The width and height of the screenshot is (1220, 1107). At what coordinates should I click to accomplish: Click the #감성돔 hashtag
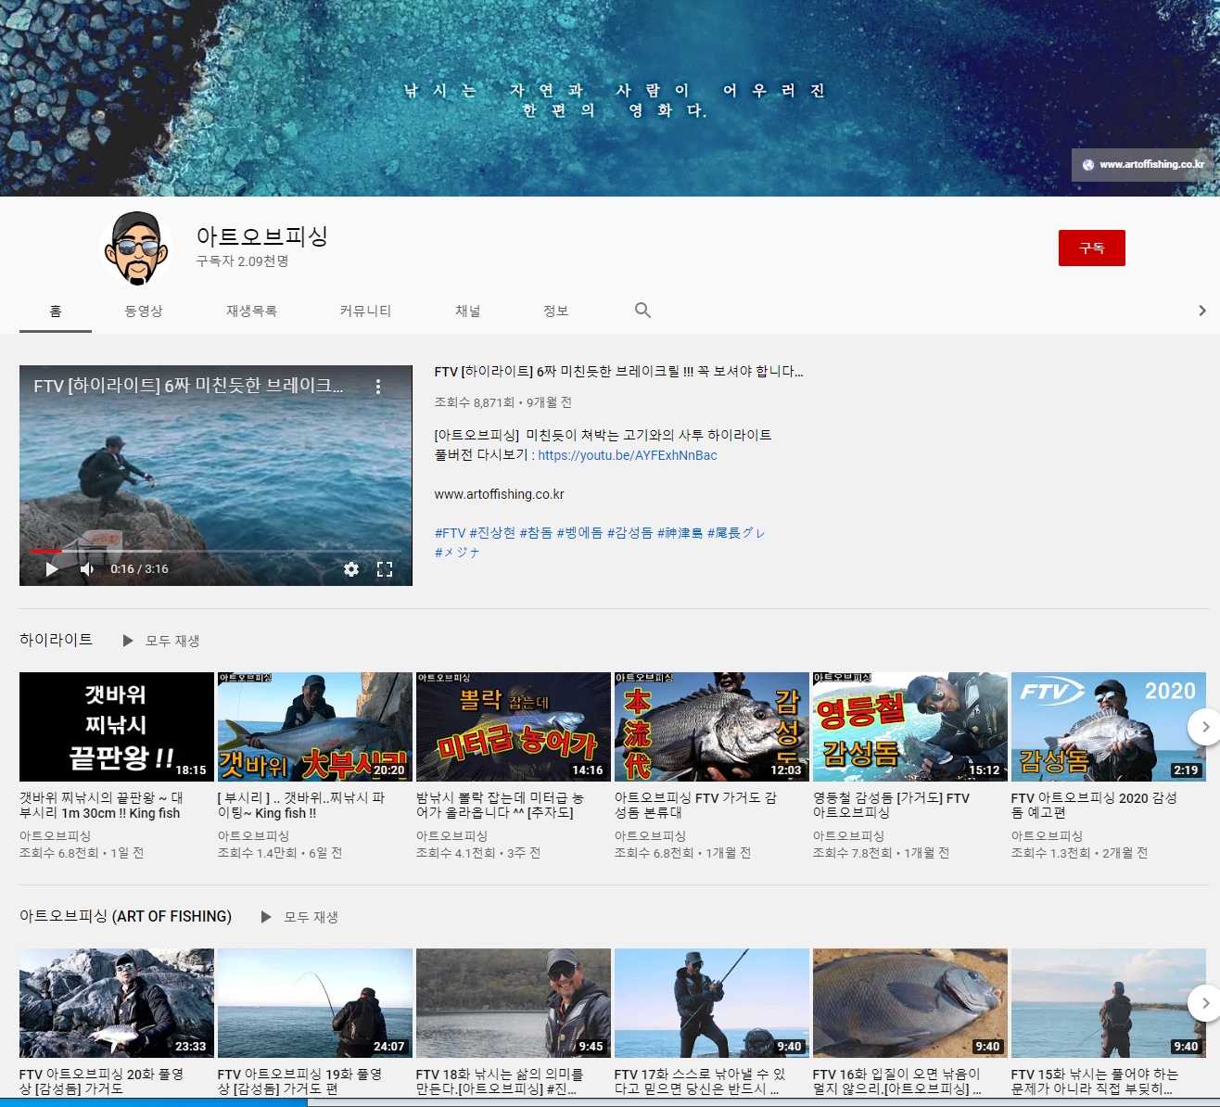click(x=629, y=533)
